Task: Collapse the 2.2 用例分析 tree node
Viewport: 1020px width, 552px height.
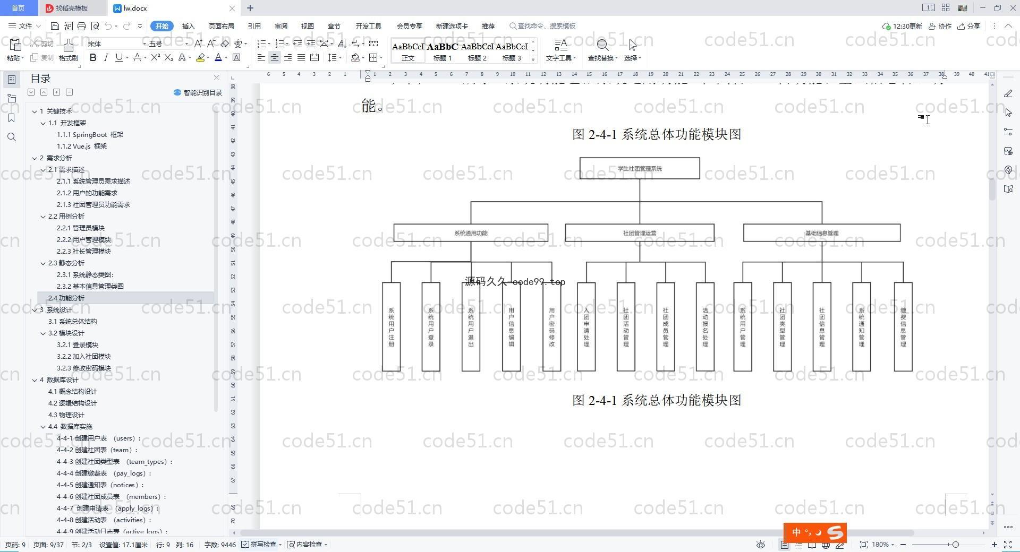Action: pos(43,217)
